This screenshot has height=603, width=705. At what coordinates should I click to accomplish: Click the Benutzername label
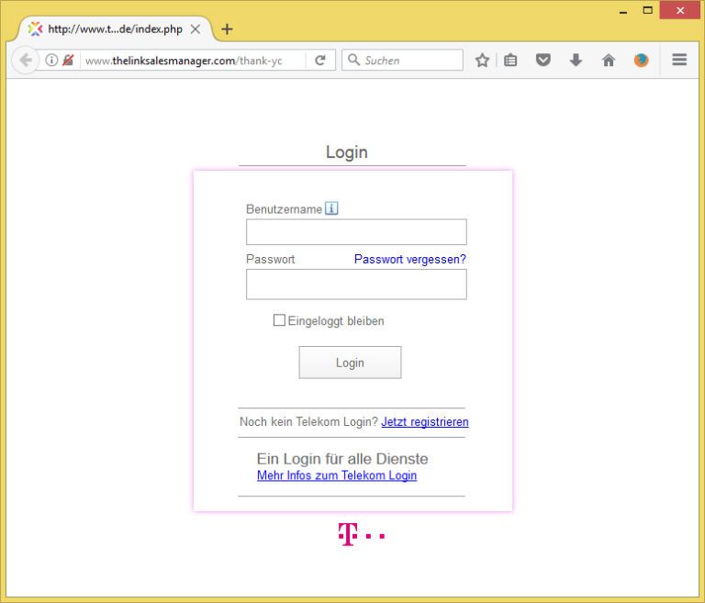click(285, 209)
